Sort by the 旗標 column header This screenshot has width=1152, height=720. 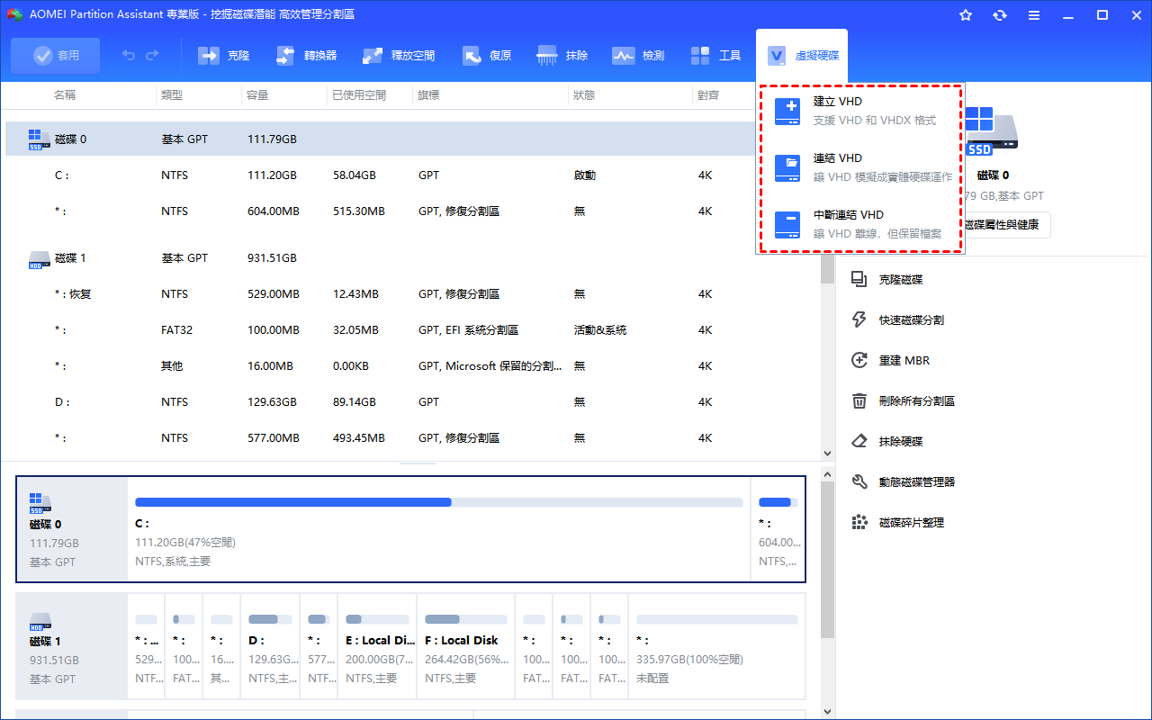pyautogui.click(x=428, y=94)
